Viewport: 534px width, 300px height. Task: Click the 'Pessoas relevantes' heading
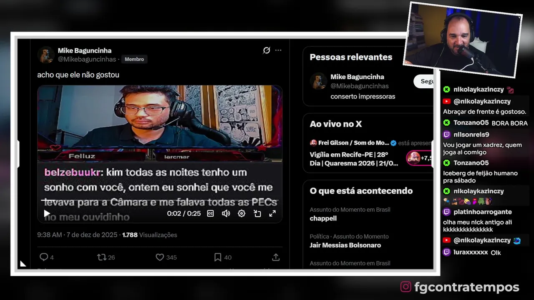(351, 57)
